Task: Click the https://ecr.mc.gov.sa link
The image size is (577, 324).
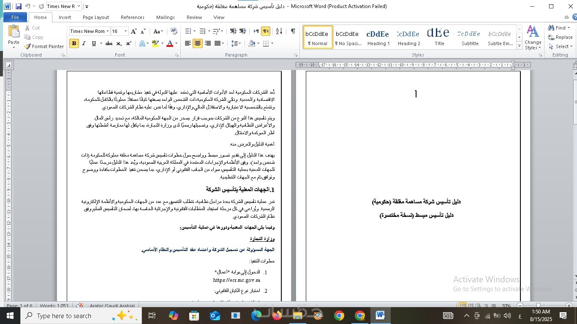Action: (x=237, y=280)
